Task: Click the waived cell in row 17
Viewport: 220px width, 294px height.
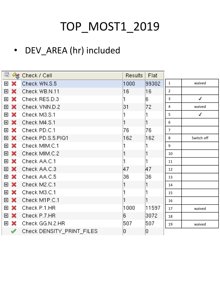Action: (200, 209)
